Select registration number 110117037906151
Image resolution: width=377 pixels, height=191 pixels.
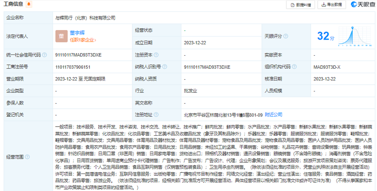pos(73,67)
